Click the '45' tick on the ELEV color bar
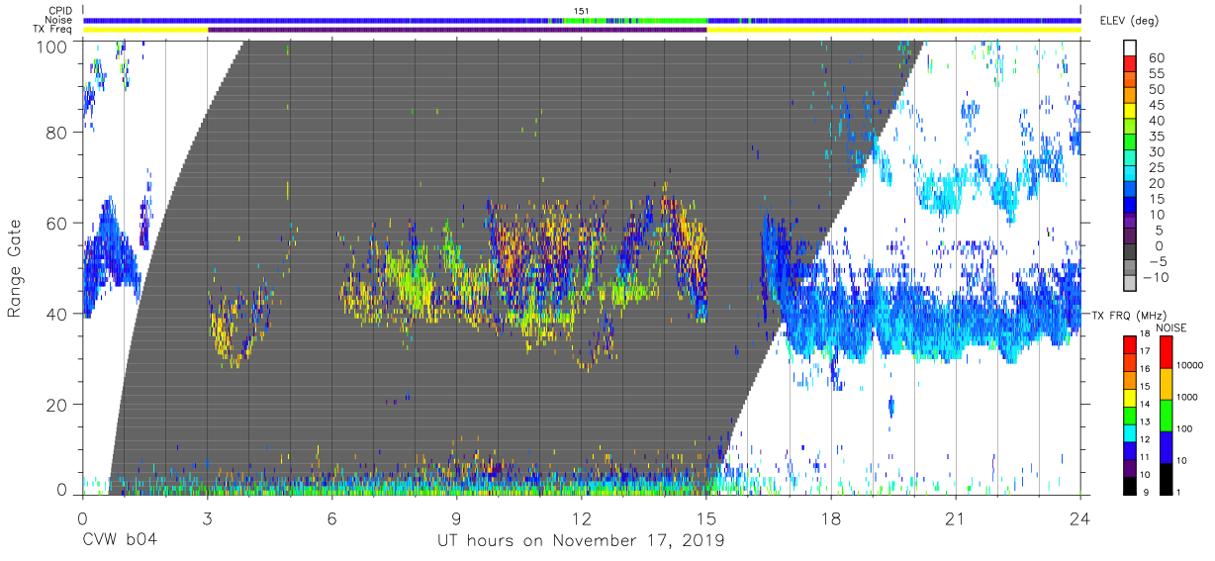The height and width of the screenshot is (561, 1215). (x=1155, y=104)
